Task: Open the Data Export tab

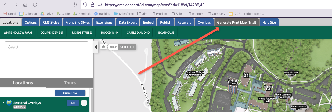Action: 128,22
